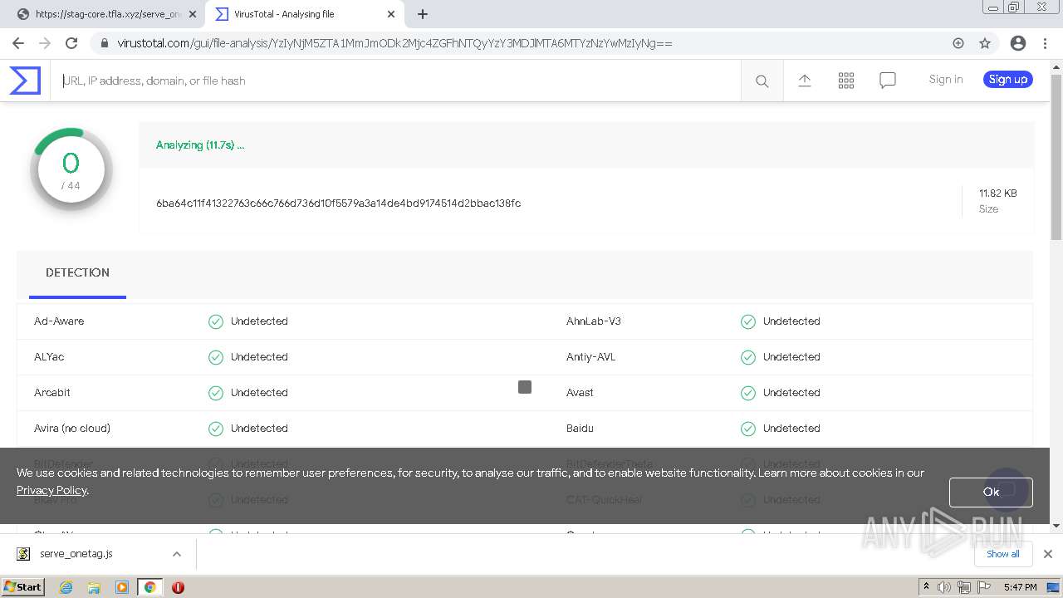
Task: Click ALYac's Undetected check icon
Action: 216,357
